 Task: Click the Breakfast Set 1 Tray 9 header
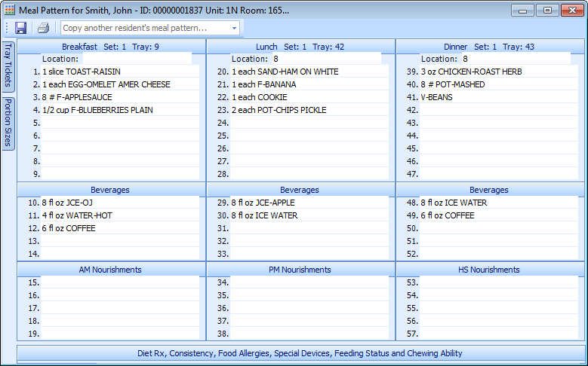coord(110,47)
